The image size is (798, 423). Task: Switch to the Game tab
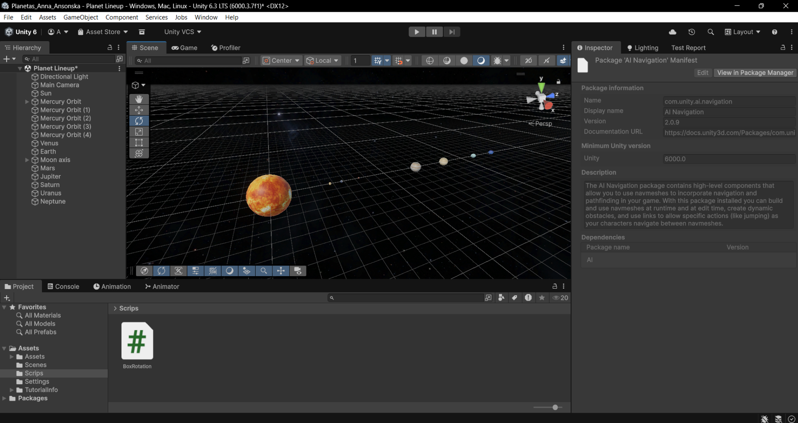[184, 47]
